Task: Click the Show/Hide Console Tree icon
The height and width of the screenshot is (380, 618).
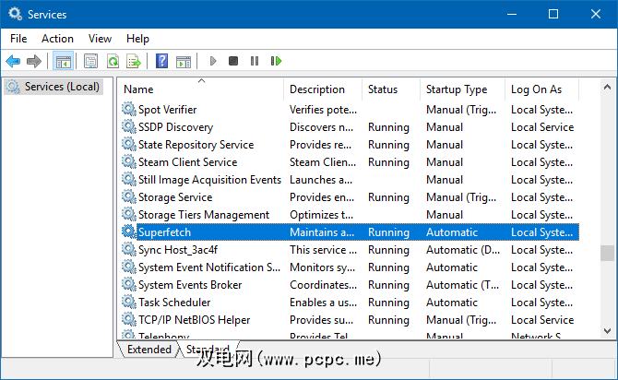Action: click(64, 62)
